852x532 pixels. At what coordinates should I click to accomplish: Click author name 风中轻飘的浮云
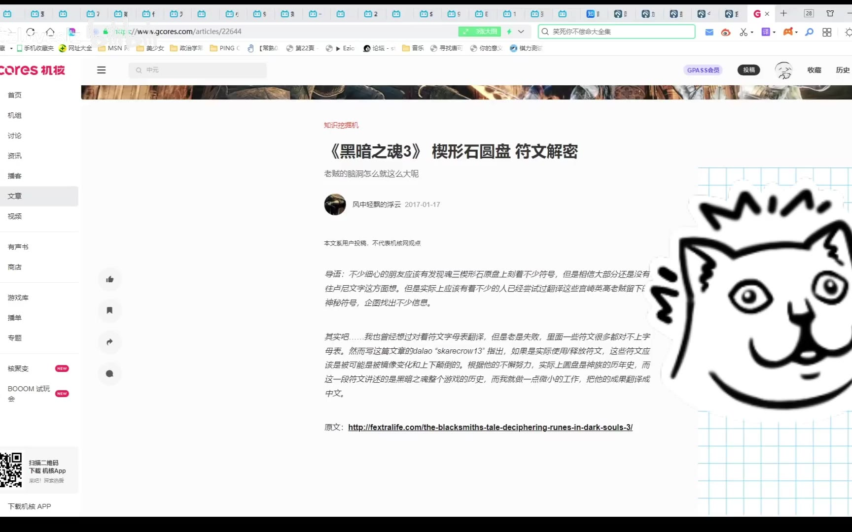click(x=377, y=204)
